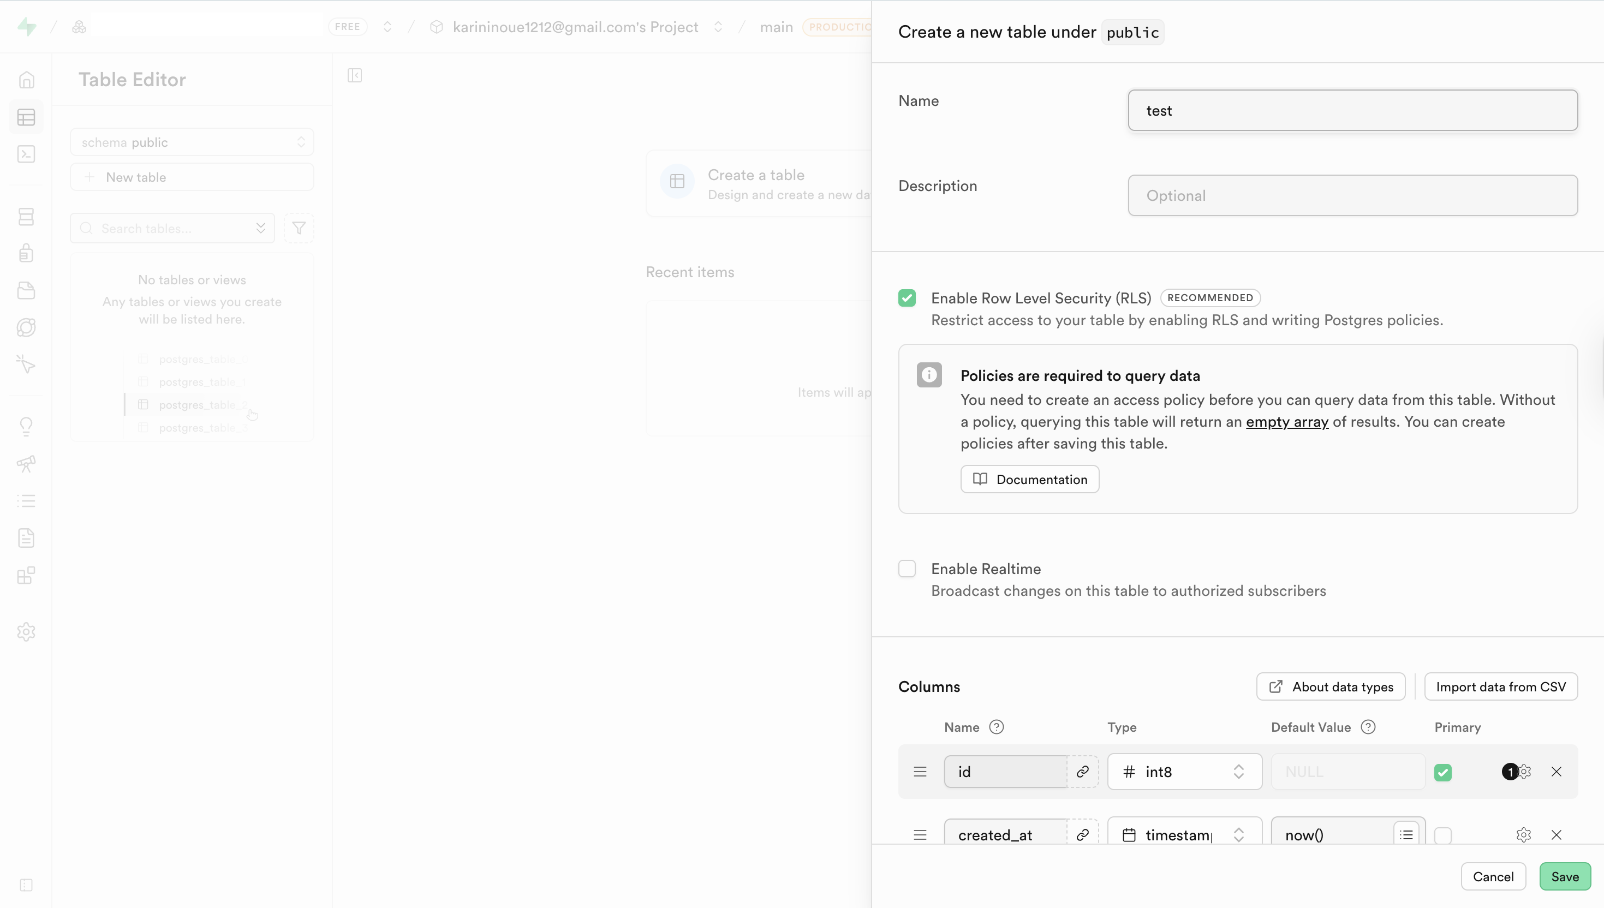Open About data types external link
Viewport: 1604px width, 908px height.
[x=1330, y=686]
